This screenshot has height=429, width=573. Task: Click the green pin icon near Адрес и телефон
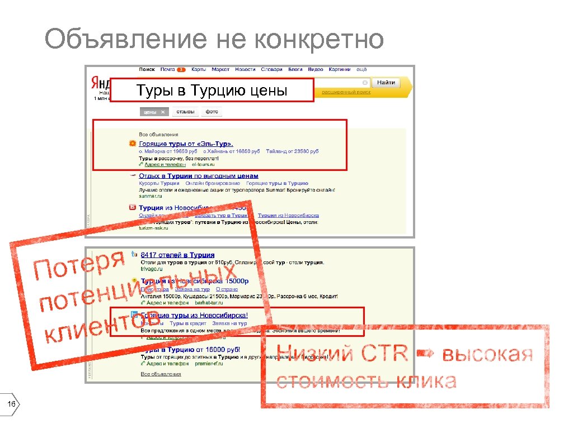(x=140, y=165)
